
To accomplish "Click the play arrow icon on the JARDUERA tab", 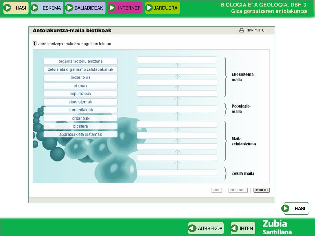I will 149,8.
